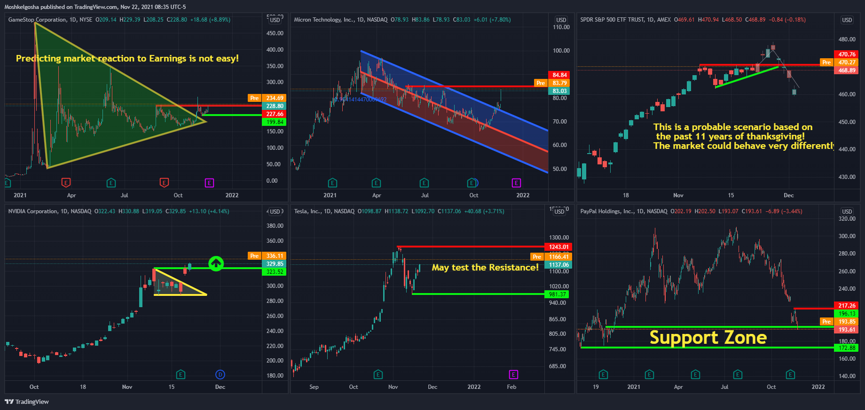865x410 pixels.
Task: Click PayPal earnings marker right of Oct label
Action: point(790,374)
